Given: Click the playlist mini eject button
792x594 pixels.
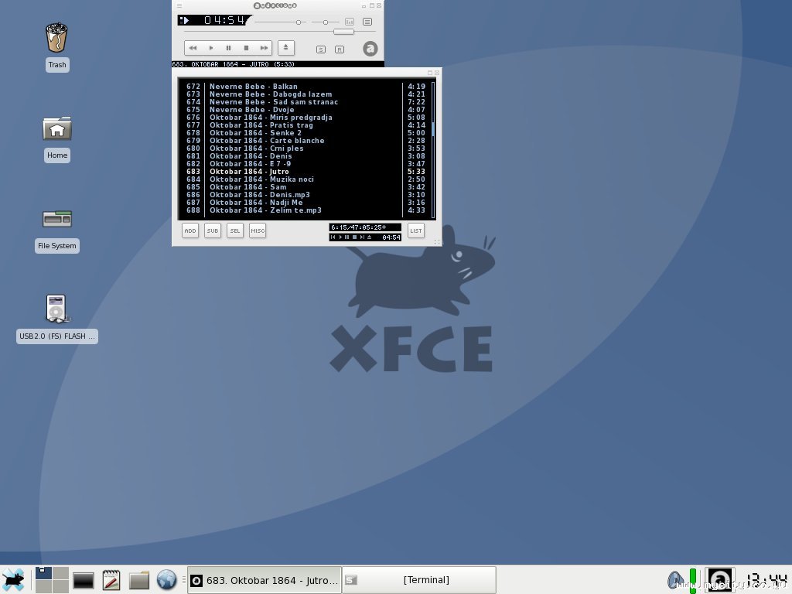Looking at the screenshot, I should pos(369,237).
